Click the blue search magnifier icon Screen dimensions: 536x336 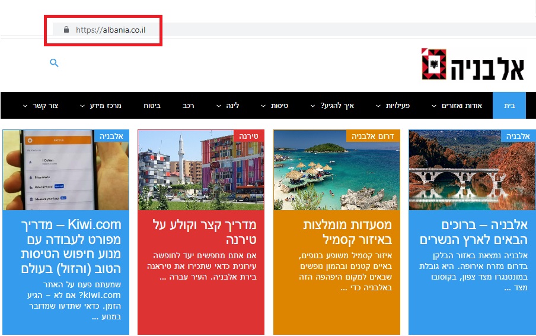coord(54,63)
